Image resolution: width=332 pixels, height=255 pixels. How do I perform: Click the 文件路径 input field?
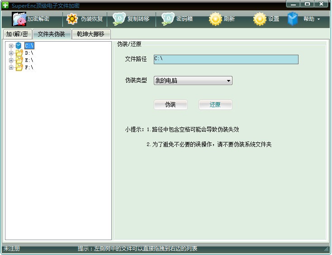tap(226, 59)
